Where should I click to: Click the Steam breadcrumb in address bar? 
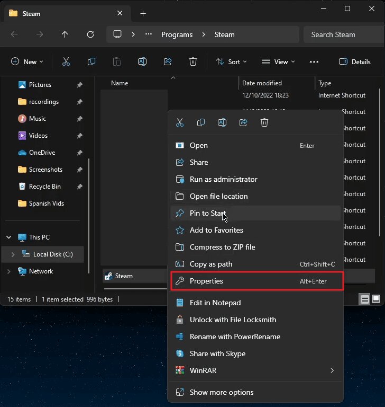pyautogui.click(x=224, y=34)
